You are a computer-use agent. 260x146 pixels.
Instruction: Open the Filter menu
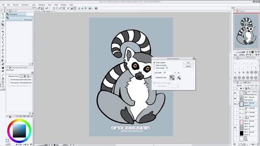56,5
